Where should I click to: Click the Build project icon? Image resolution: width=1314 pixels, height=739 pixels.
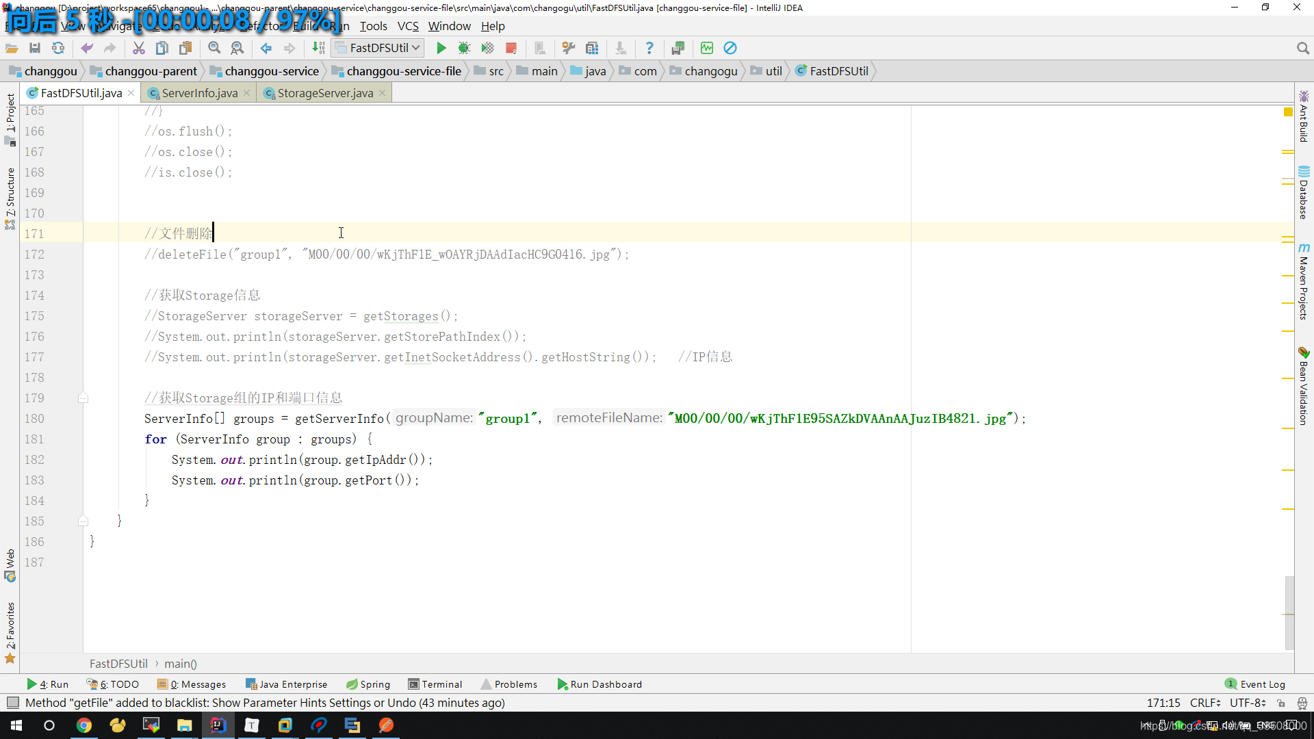(318, 48)
